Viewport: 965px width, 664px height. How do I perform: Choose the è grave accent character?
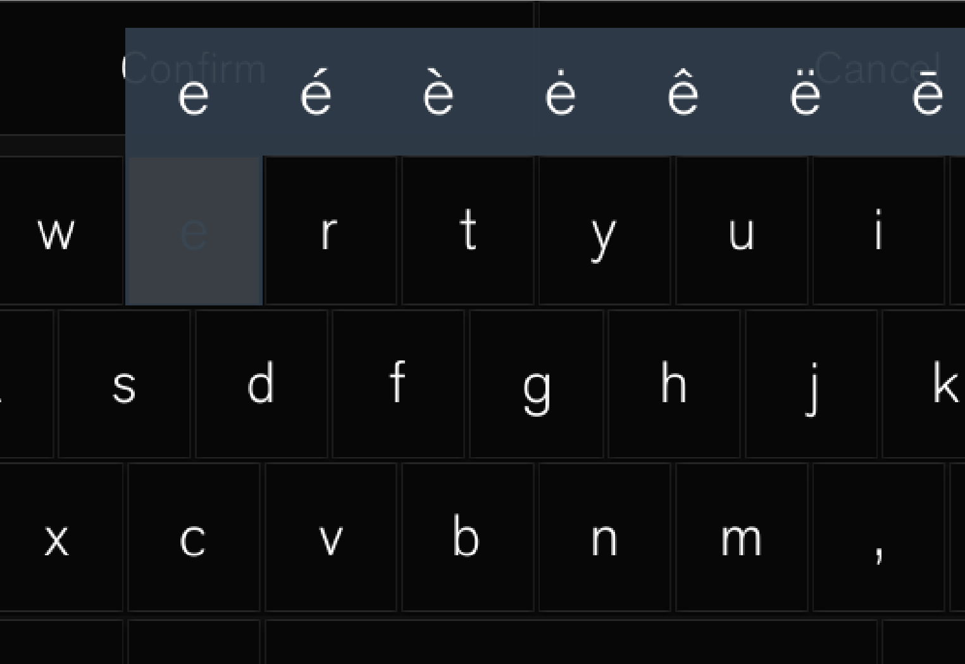438,93
